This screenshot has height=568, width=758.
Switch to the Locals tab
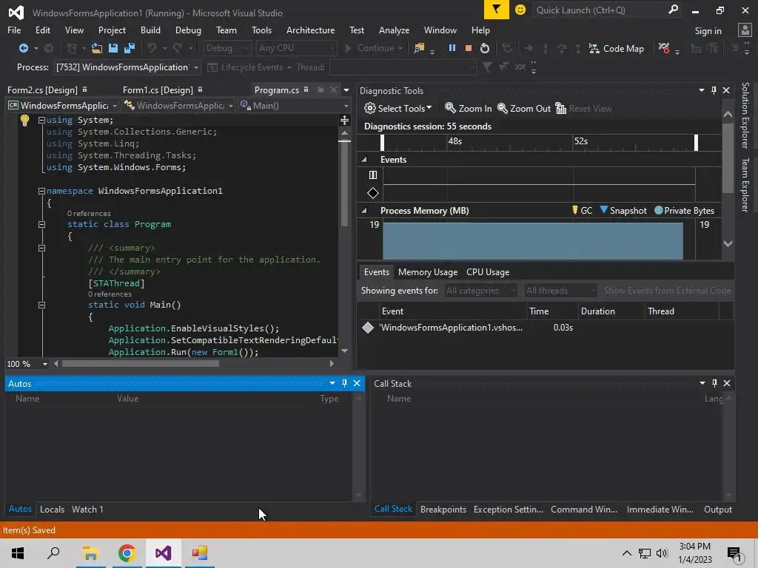coord(53,509)
